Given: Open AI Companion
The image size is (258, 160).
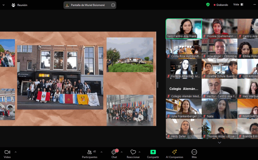Looking at the screenshot, I should pyautogui.click(x=174, y=153).
